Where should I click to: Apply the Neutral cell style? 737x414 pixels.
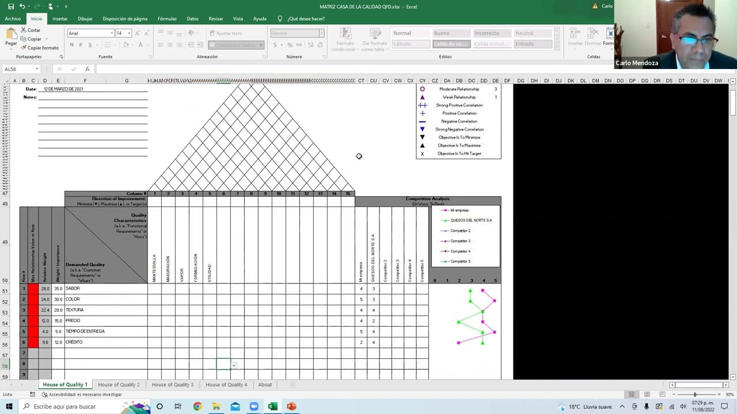point(532,33)
